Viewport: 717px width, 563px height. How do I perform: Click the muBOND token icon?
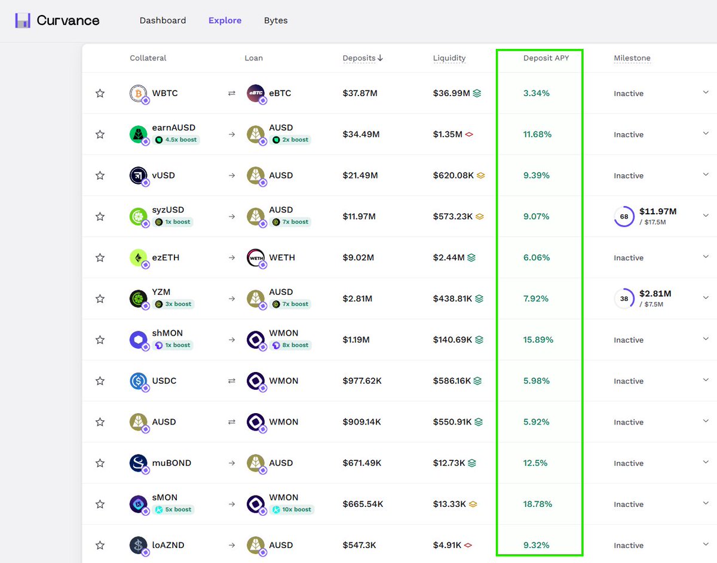[x=139, y=463]
